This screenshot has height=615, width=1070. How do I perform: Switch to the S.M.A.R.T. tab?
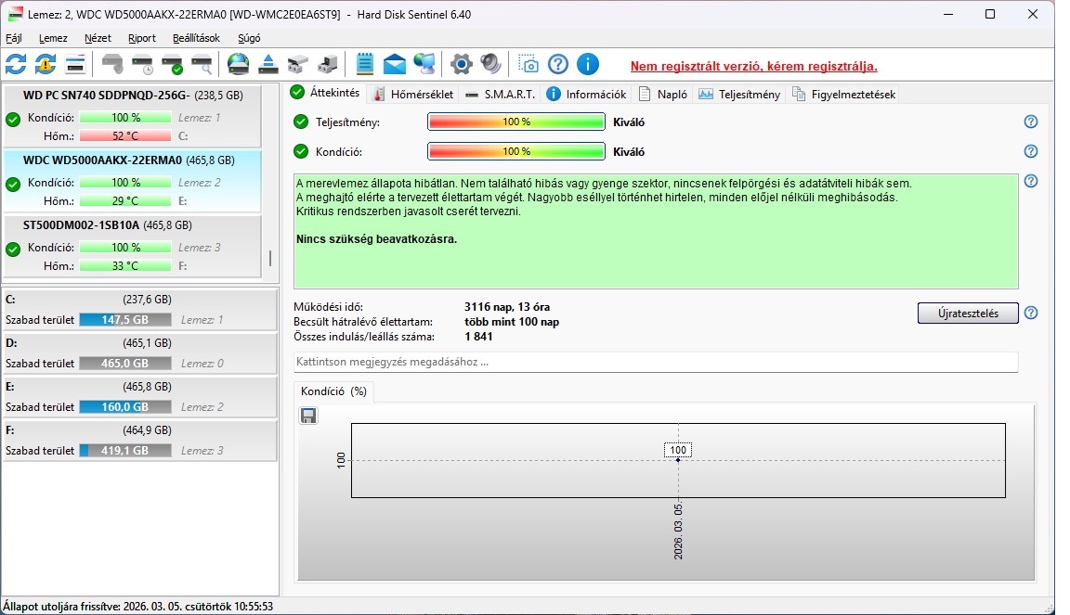coord(501,94)
